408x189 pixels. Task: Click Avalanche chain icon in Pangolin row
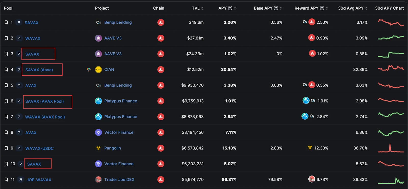coord(161,148)
